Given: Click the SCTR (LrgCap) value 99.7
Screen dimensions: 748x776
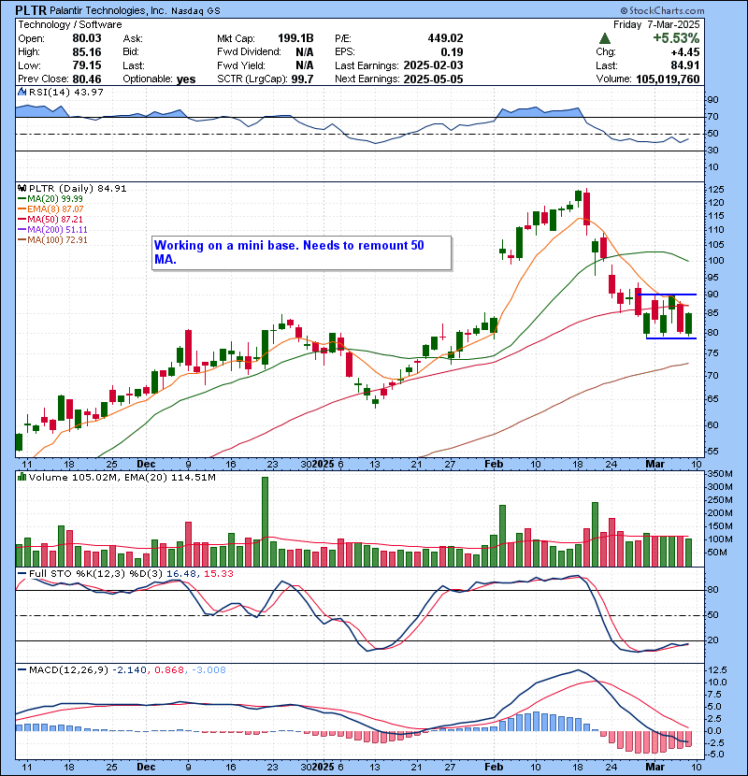Looking at the screenshot, I should point(302,79).
